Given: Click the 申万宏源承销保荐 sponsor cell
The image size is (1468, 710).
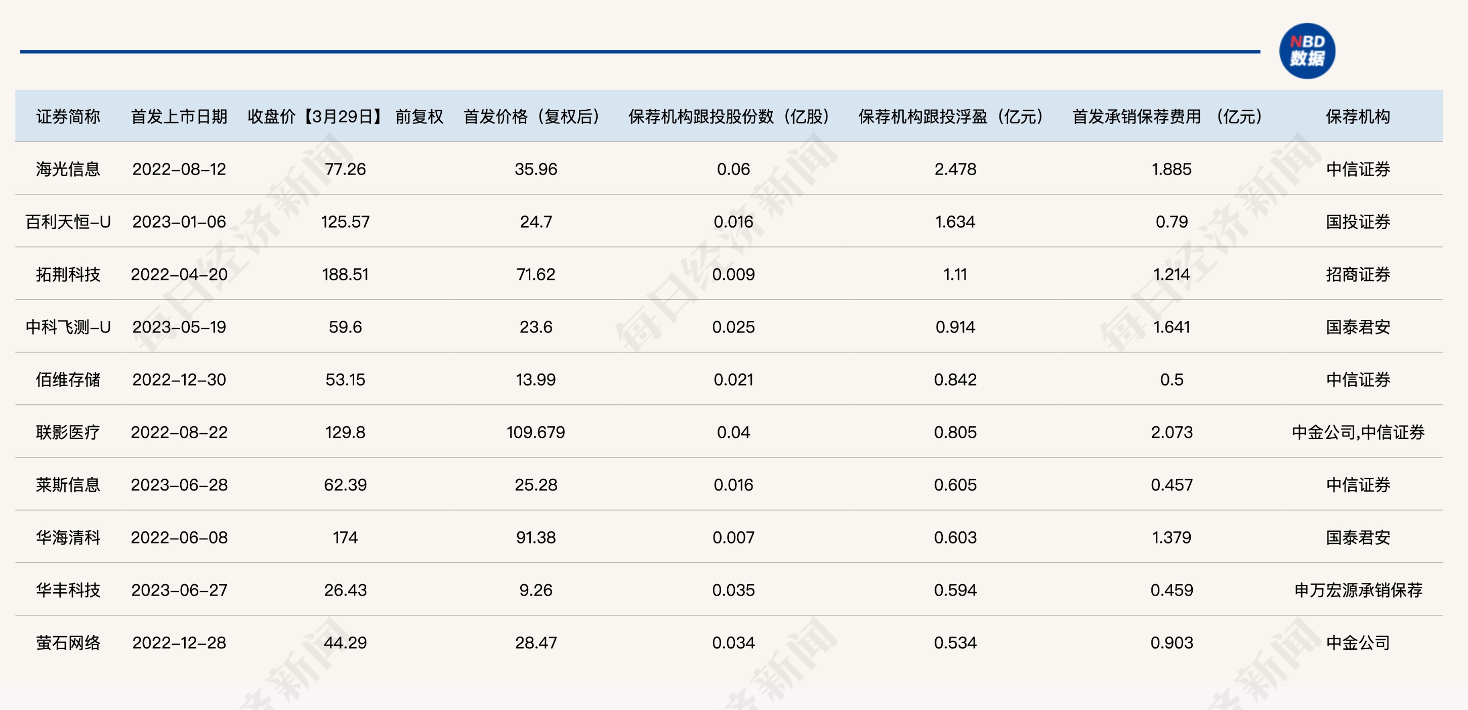Looking at the screenshot, I should [1358, 590].
